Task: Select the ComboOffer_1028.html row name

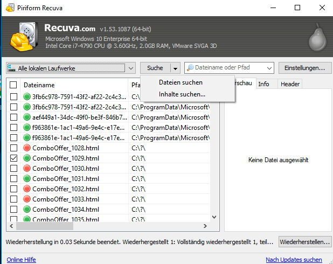Action: point(66,148)
